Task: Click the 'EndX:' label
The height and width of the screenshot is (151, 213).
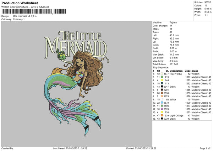Action: (x=155, y=48)
